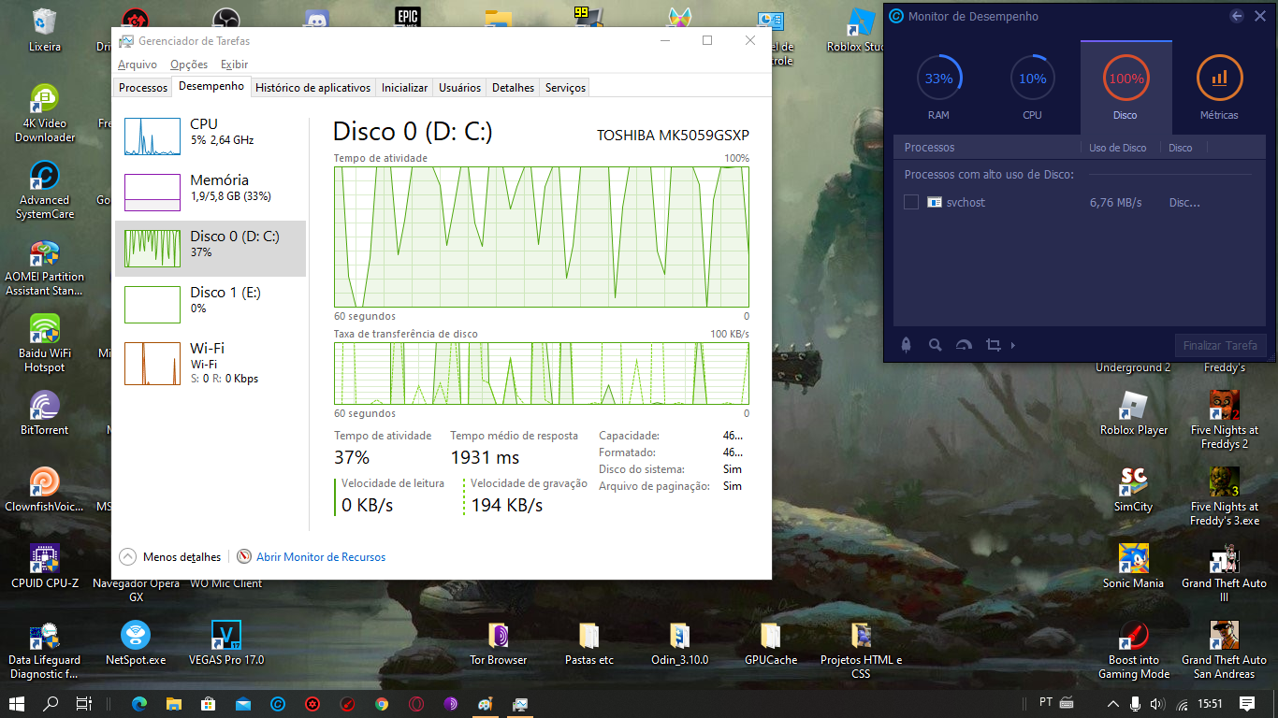The height and width of the screenshot is (718, 1278).
Task: Open Grand Theft Auto III icon
Action: (1224, 573)
